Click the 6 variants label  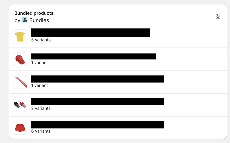41,131
